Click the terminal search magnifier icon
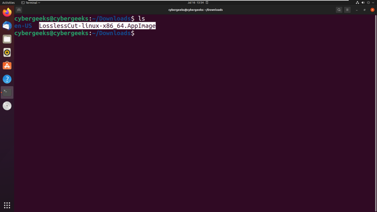 pos(339,10)
